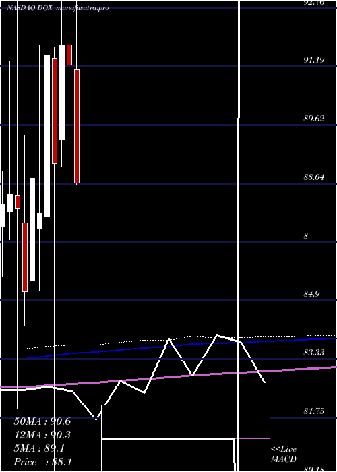Select the Price : 88.1 legend text

42,462
